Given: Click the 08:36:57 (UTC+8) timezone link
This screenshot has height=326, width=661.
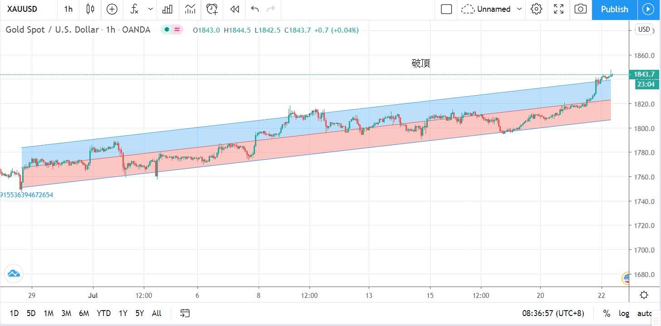Looking at the screenshot, I should click(x=553, y=313).
